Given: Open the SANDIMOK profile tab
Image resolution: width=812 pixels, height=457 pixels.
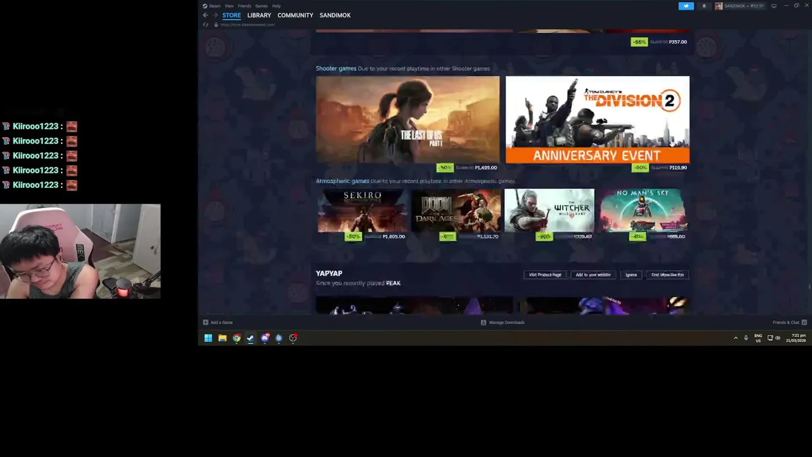Looking at the screenshot, I should click(335, 15).
